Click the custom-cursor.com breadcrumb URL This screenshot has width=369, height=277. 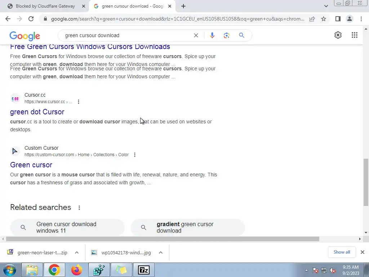pos(76,155)
